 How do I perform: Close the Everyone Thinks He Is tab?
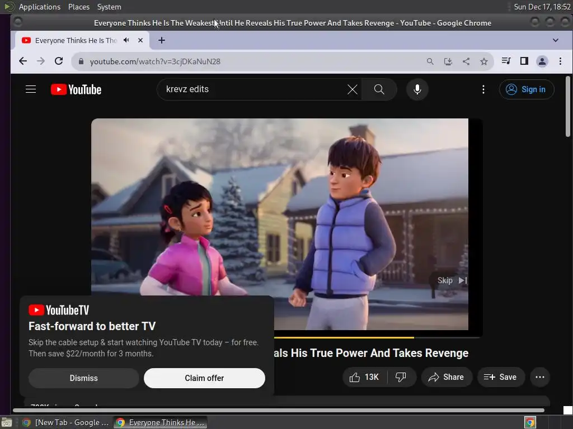[140, 40]
